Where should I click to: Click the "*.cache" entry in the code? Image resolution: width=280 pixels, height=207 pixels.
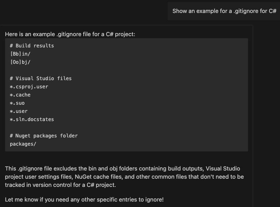pyautogui.click(x=20, y=95)
